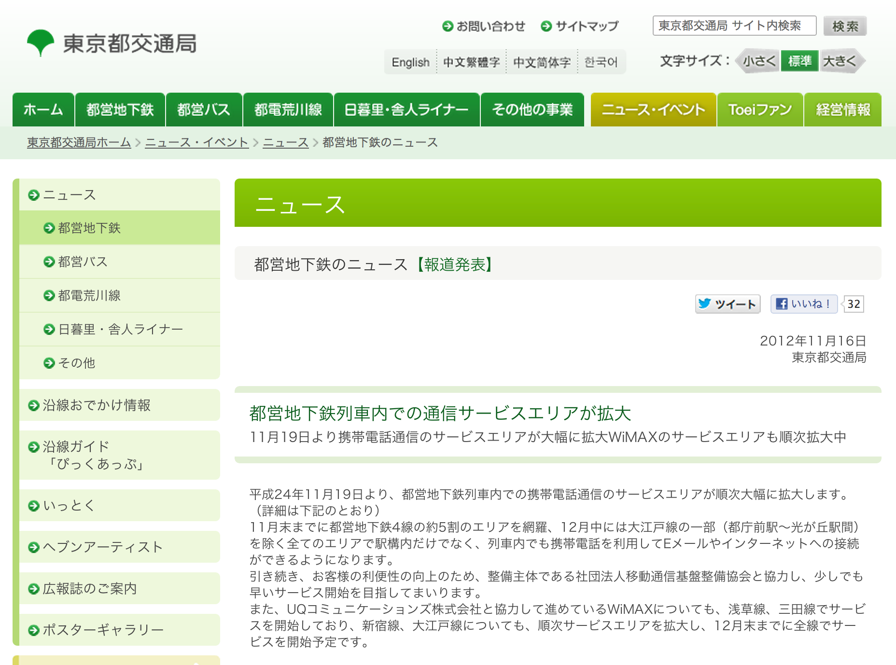Viewport: 896px width, 665px height.
Task: Focus the サイト内検索 search field
Action: point(734,26)
